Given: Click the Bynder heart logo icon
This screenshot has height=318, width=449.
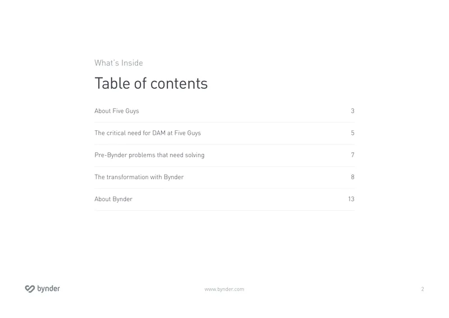Looking at the screenshot, I should tap(30, 289).
